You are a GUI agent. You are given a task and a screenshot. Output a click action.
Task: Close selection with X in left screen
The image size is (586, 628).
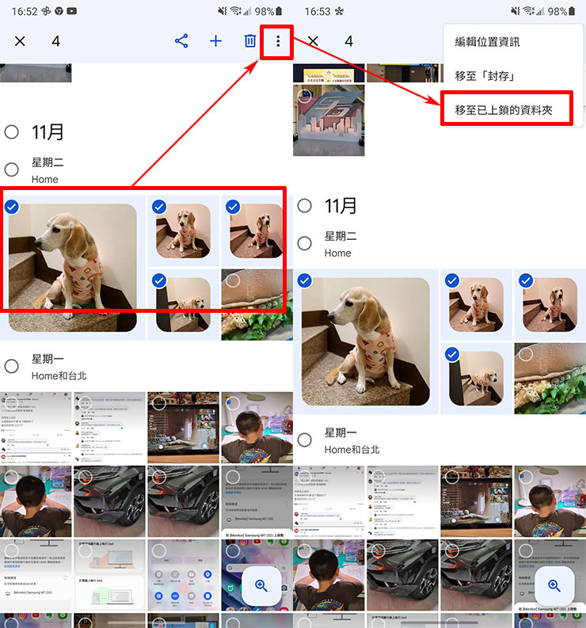(20, 41)
